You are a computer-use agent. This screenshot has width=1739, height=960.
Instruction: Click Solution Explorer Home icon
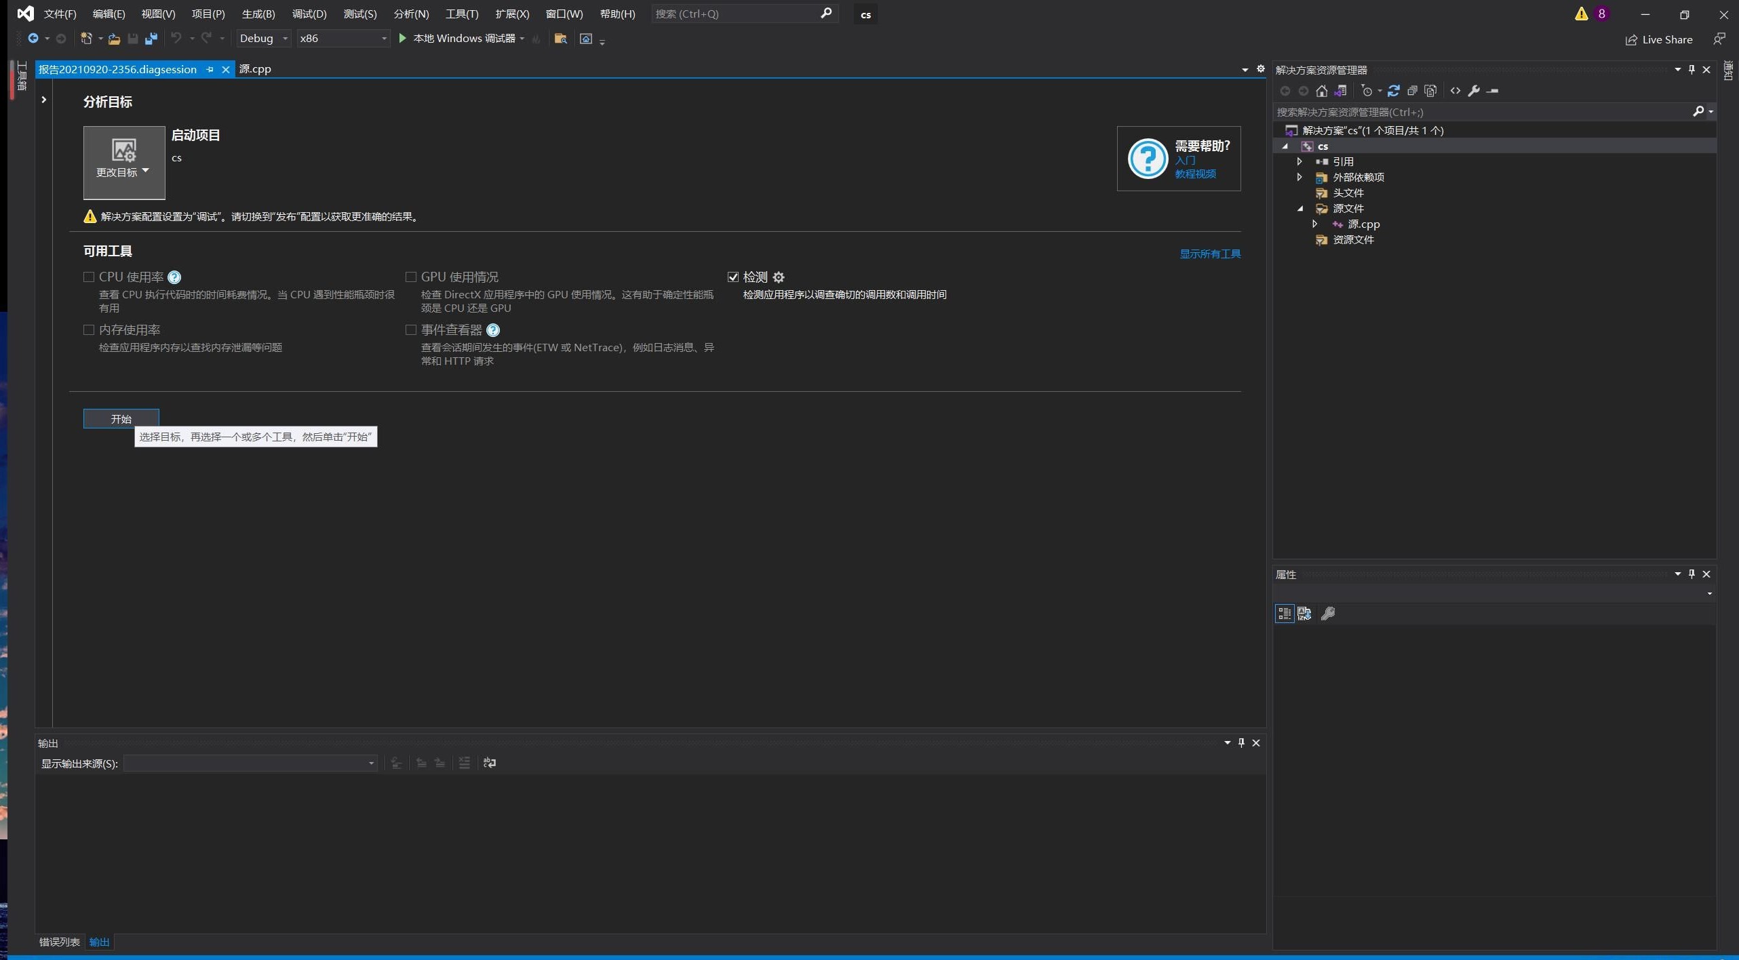tap(1321, 91)
